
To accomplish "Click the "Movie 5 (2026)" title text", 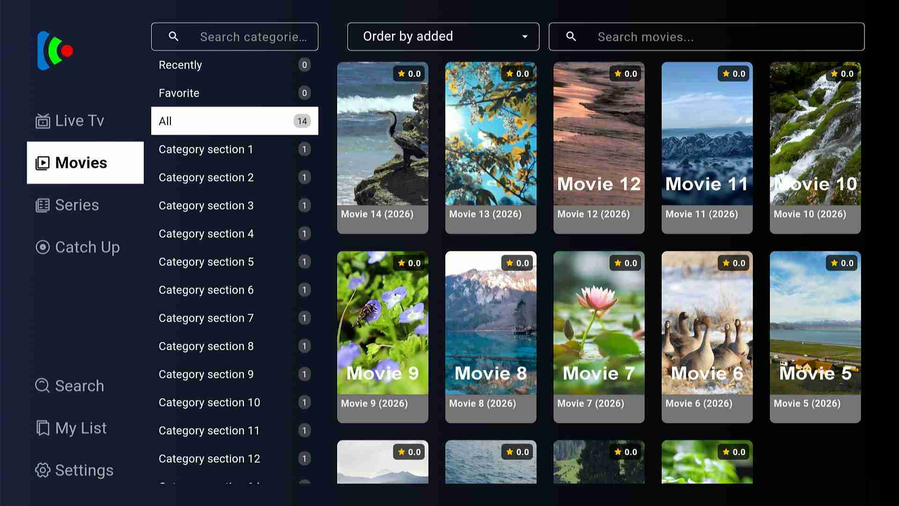I will tap(807, 403).
